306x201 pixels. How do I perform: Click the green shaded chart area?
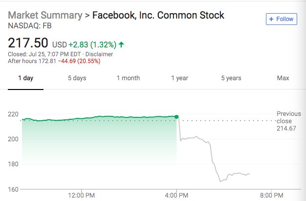pyautogui.click(x=98, y=142)
